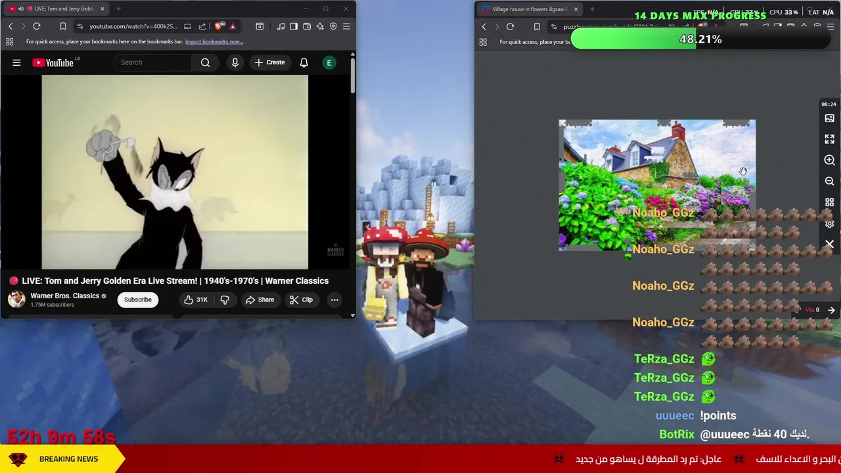Share the Tom and Jerry live stream
Viewport: 841px width, 473px height.
[x=260, y=300]
